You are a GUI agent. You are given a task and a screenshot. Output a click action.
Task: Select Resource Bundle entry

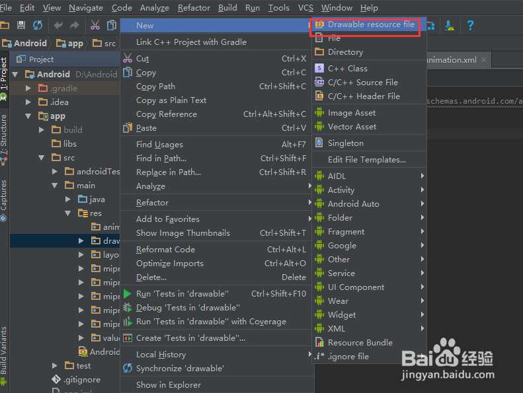coord(369,343)
